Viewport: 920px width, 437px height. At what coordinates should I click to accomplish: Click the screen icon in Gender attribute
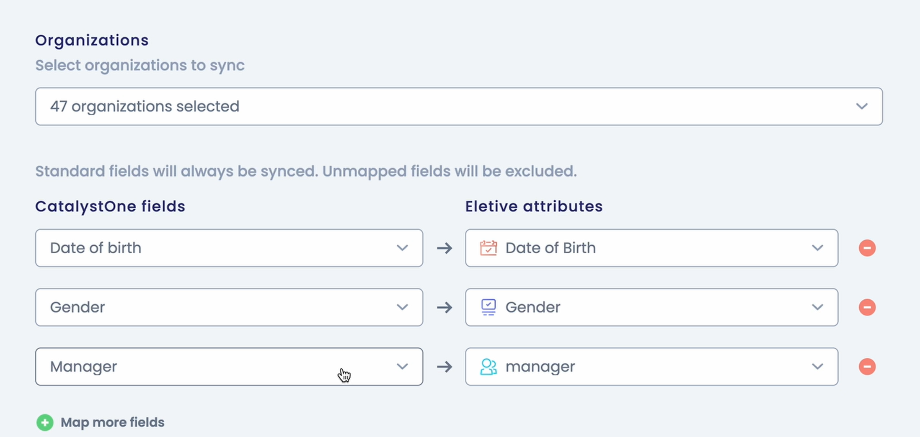pyautogui.click(x=488, y=307)
